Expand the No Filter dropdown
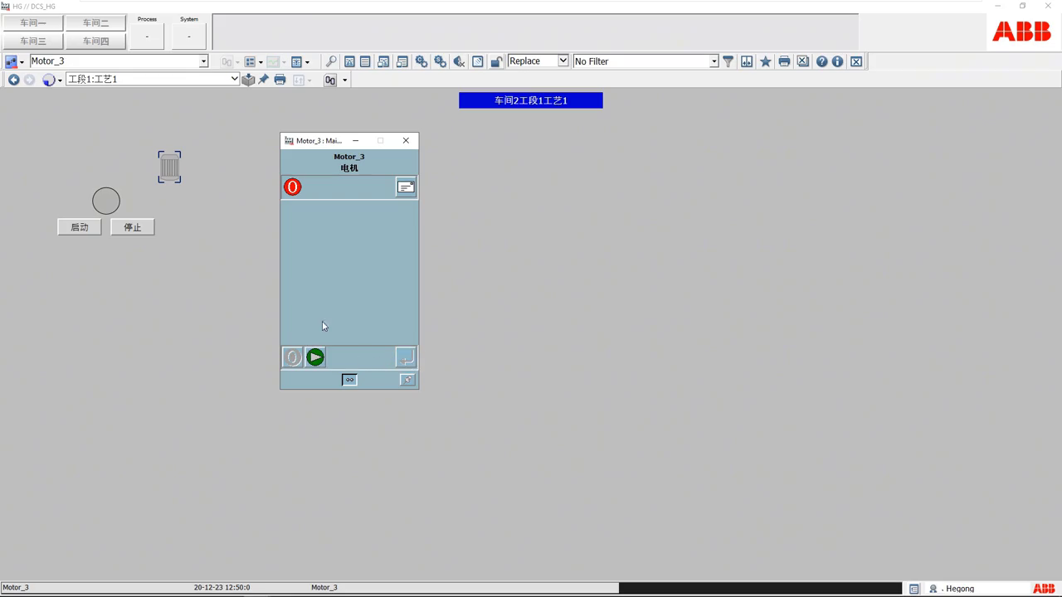1062x597 pixels. [714, 61]
